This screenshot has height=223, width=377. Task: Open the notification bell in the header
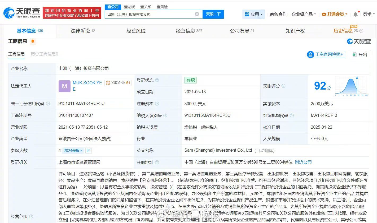click(356, 14)
